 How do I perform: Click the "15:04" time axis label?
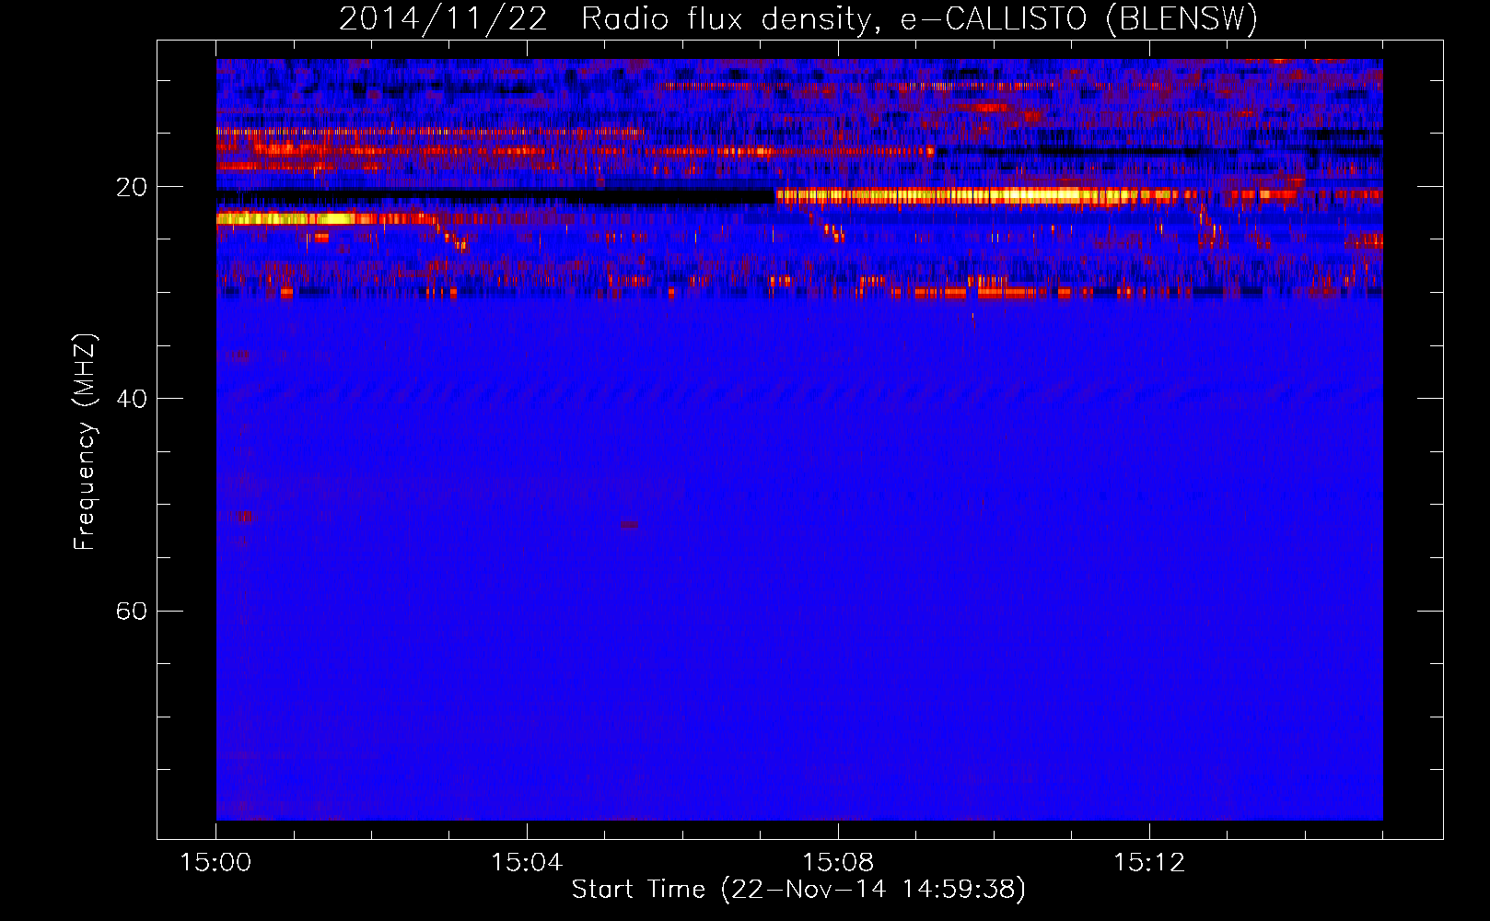tap(527, 862)
